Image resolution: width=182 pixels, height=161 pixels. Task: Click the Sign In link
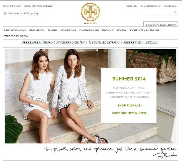(x=132, y=6)
